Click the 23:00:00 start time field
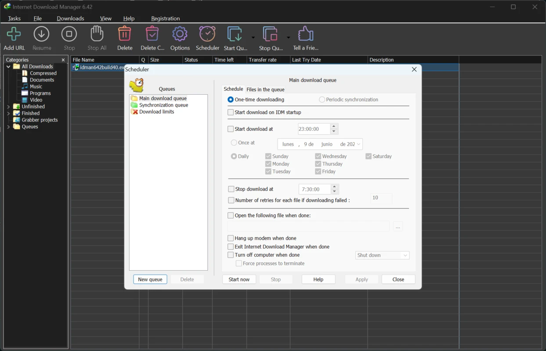This screenshot has width=546, height=351. point(314,129)
